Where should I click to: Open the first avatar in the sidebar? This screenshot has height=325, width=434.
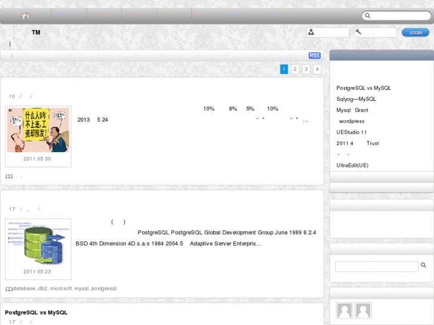coord(344,310)
